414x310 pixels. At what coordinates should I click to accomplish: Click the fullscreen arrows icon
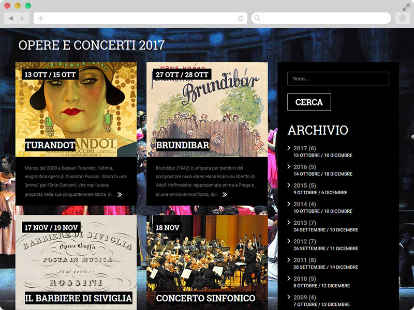406,7
